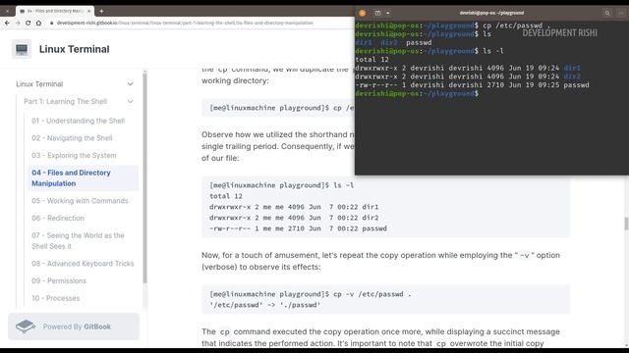Click the Powered By GitBook button
This screenshot has width=629, height=353.
[x=74, y=327]
